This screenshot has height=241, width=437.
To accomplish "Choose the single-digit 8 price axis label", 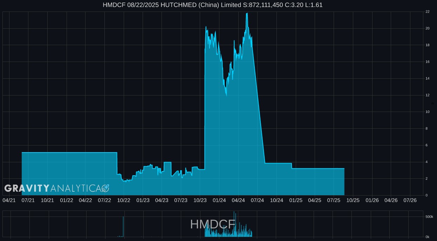I will (426, 128).
